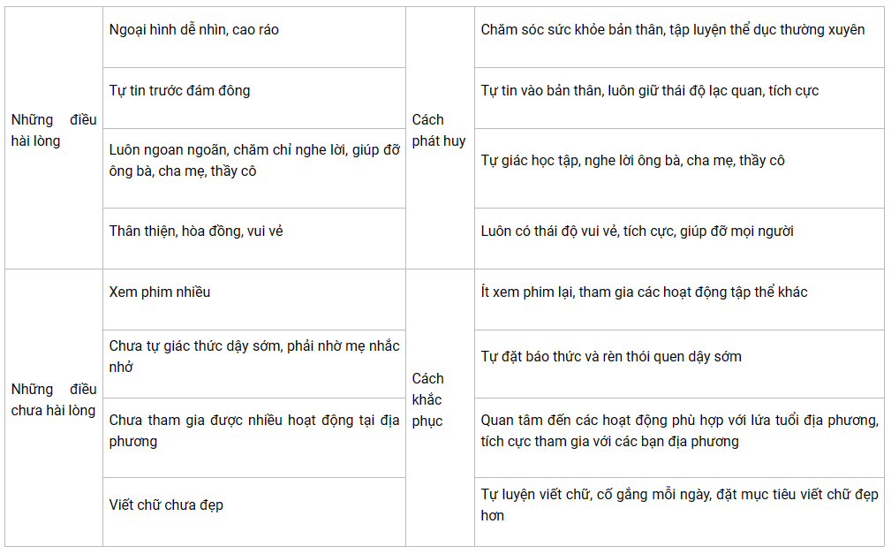This screenshot has height=554, width=891.
Task: Click the 'Viết chữ chưa đẹp' cell
Action: point(254,512)
